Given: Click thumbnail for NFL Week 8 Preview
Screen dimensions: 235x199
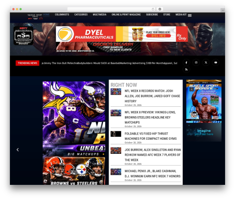Looking at the screenshot, I should coord(116,113).
